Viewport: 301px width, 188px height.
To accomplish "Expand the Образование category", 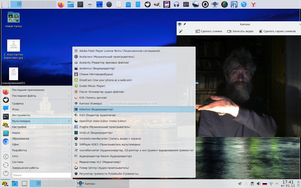I will click(41, 139).
